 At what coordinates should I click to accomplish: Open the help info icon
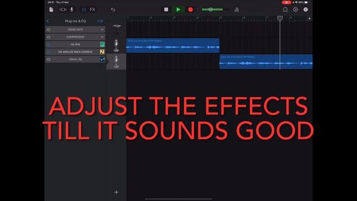point(306,9)
